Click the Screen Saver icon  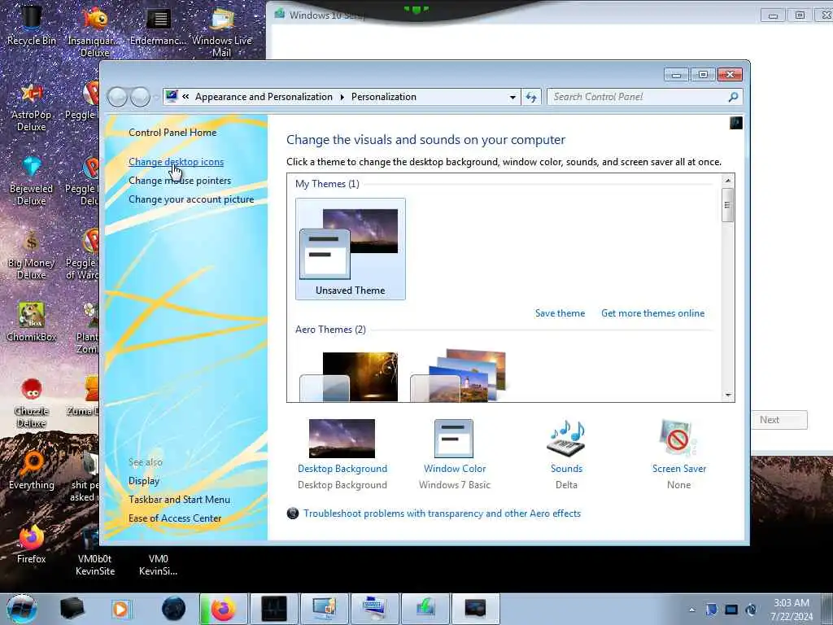[678, 438]
